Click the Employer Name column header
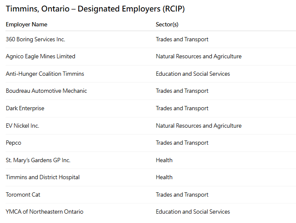Screen dimensions: 296x223 26,24
